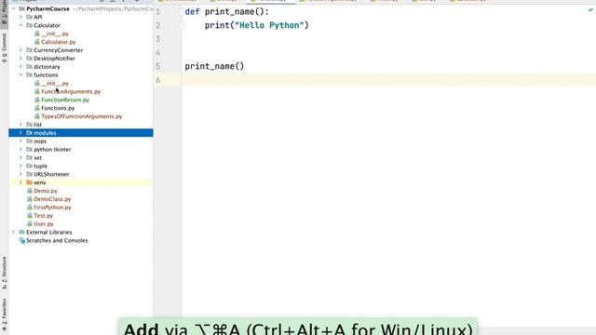
Task: Click the green inspection checkmark in editor
Action: [x=590, y=10]
